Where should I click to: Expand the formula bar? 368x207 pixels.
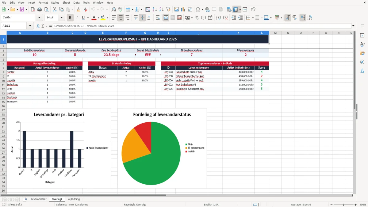tap(353, 26)
